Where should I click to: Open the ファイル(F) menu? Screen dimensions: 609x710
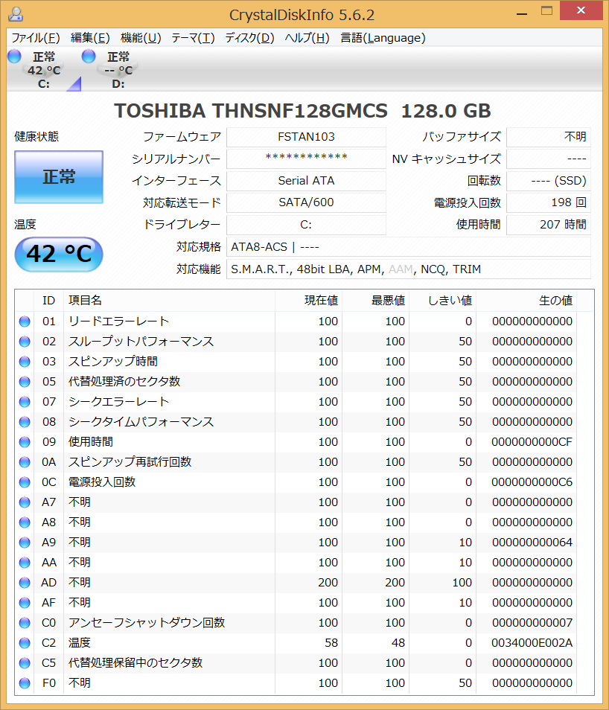[35, 38]
